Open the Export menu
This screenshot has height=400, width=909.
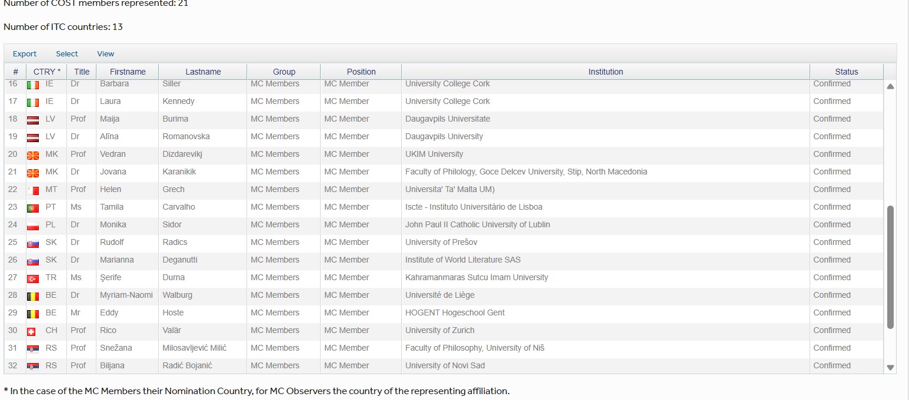coord(25,53)
